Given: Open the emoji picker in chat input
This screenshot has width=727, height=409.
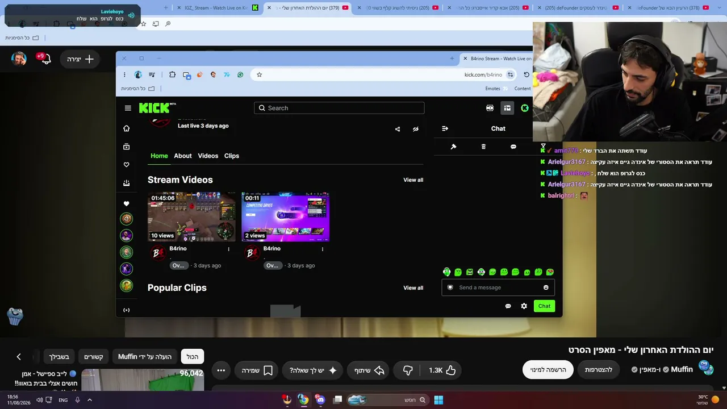Looking at the screenshot, I should click(x=546, y=287).
